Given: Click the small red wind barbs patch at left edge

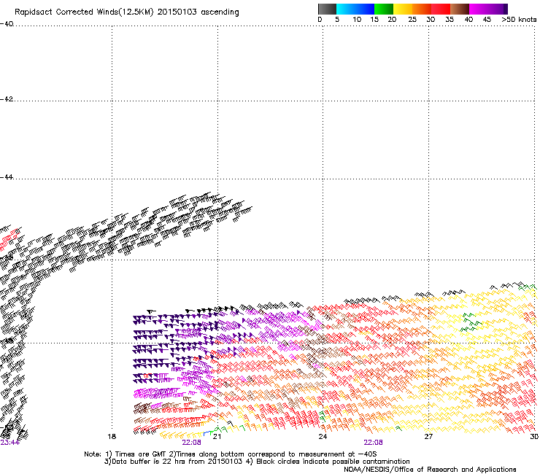Looking at the screenshot, I should tap(9, 238).
